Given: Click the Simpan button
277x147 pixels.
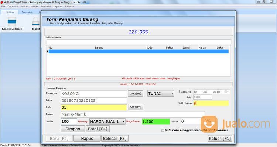Looking at the screenshot, I should 73,129.
